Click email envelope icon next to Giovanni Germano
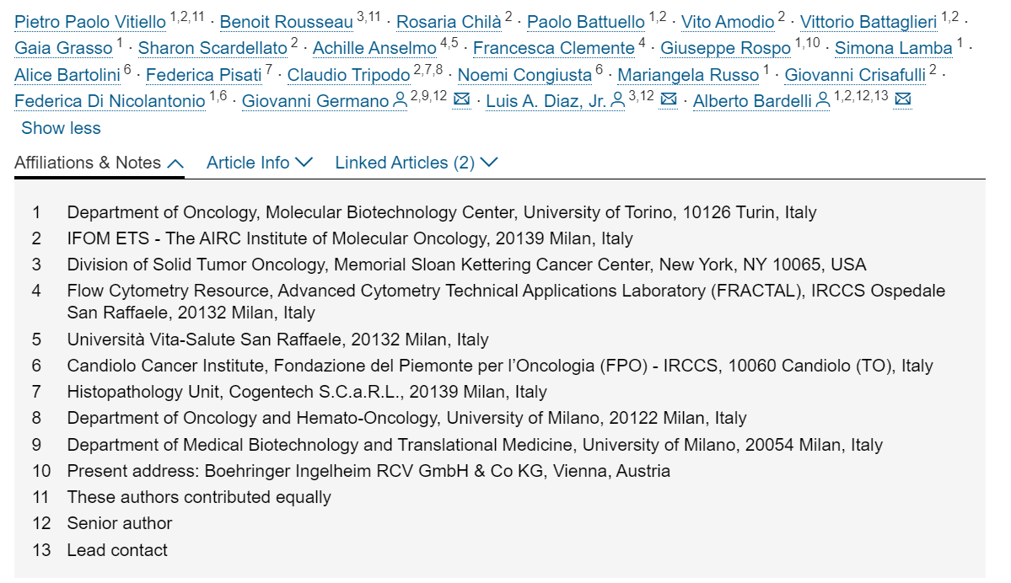Screen dimensions: 1011x583 point(461,101)
